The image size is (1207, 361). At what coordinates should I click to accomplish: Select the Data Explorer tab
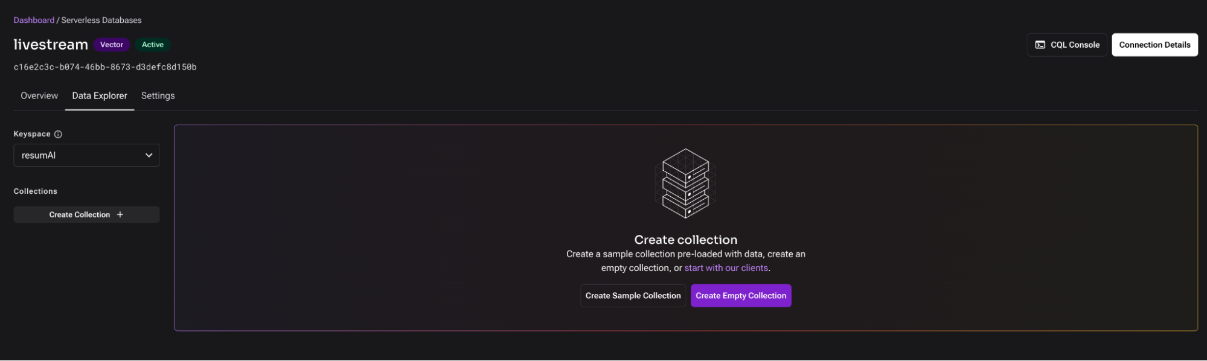[x=100, y=95]
